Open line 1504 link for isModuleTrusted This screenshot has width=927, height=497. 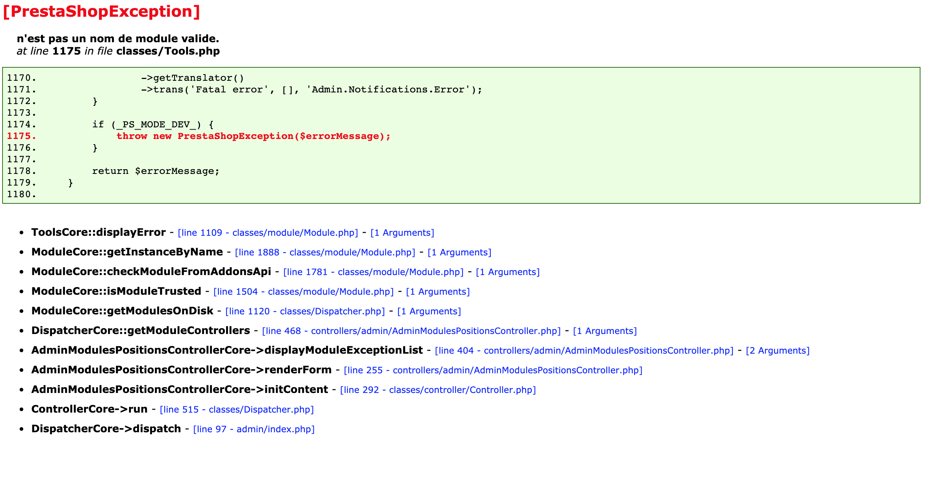coord(304,291)
